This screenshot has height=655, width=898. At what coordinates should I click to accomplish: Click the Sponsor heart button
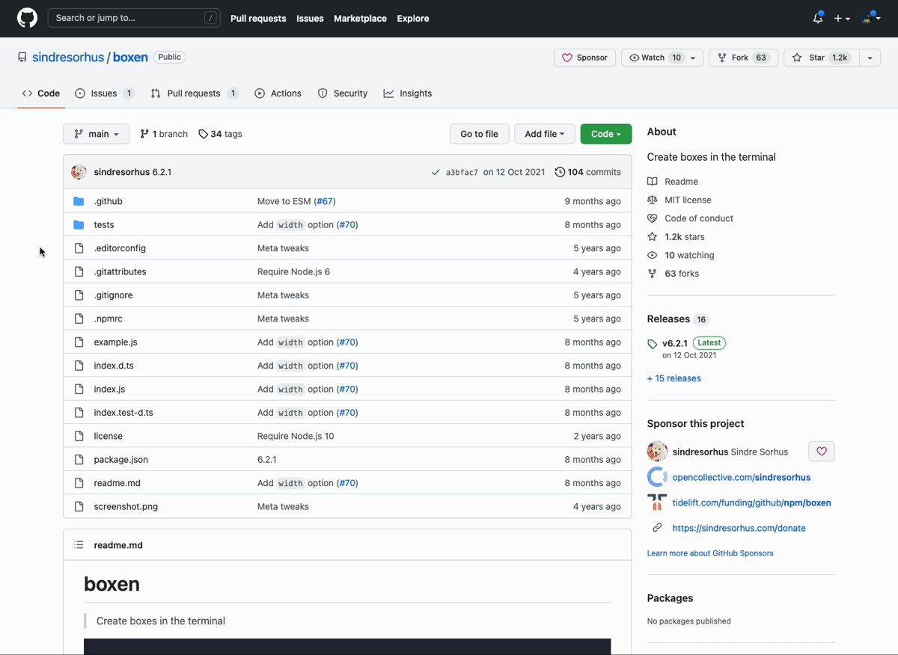coord(585,58)
